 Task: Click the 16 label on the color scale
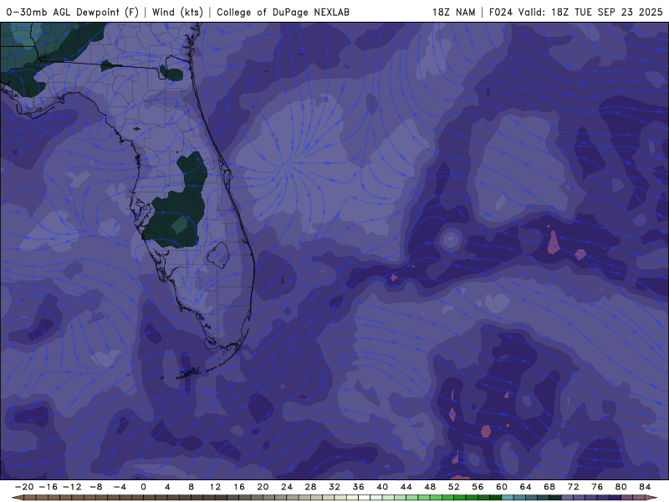tap(239, 487)
